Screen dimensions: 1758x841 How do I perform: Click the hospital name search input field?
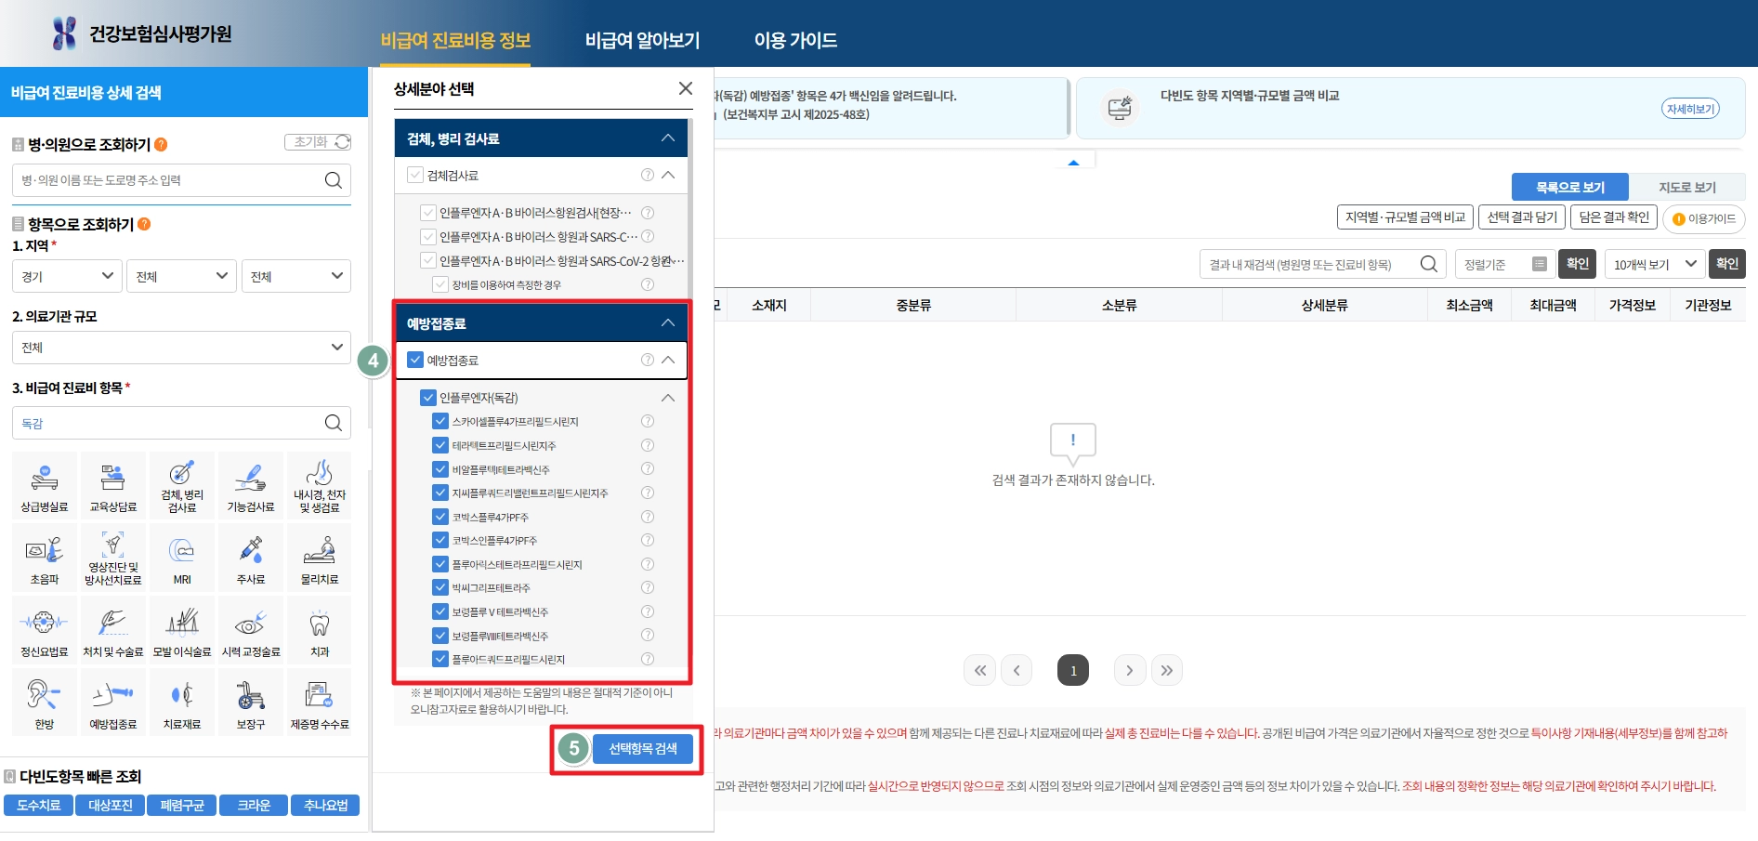pyautogui.click(x=167, y=179)
